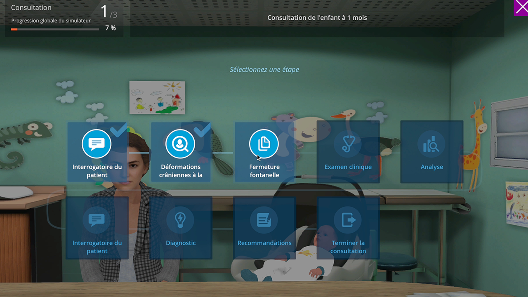Click the Consultation step counter 1/3
Image resolution: width=528 pixels, height=297 pixels.
(109, 12)
